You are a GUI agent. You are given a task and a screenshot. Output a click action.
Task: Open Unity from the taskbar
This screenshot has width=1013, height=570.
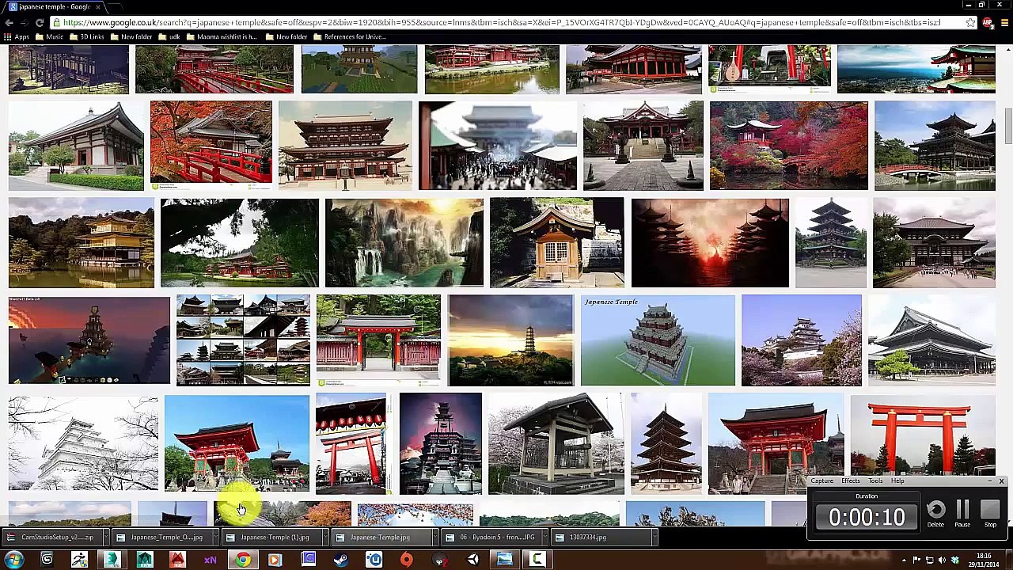coord(472,560)
